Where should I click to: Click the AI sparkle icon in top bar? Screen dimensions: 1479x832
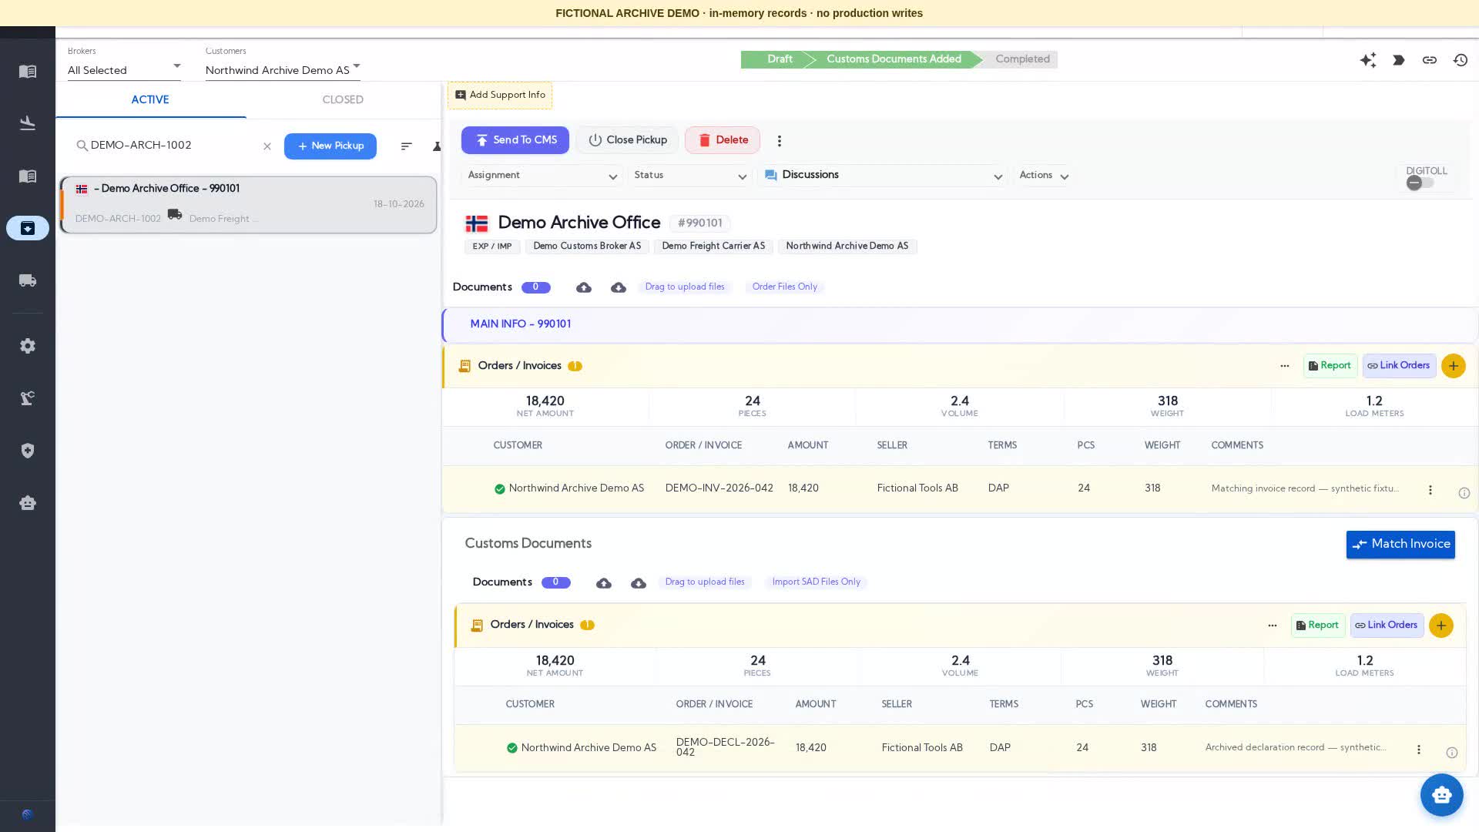1368,60
